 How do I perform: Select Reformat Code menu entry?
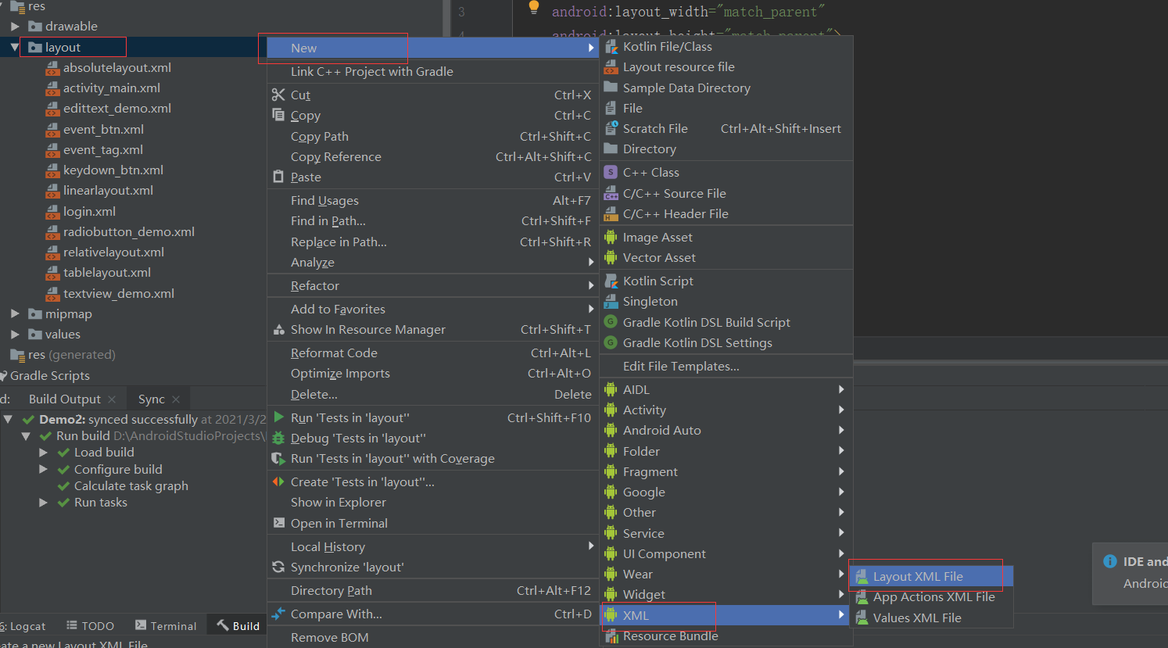tap(432, 353)
